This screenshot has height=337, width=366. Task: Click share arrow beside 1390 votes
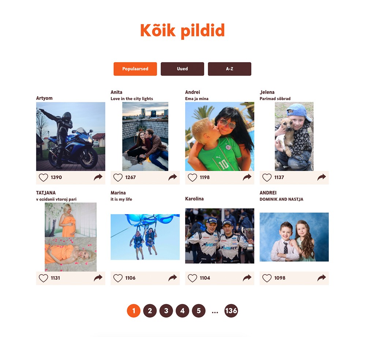98,177
